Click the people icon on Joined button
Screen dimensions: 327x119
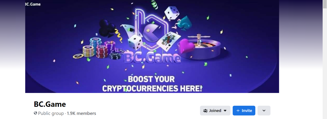tap(205, 111)
